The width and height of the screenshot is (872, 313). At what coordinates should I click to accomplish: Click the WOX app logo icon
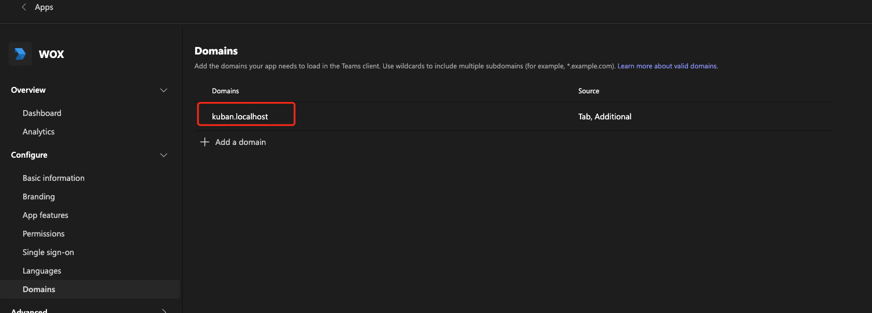(x=20, y=54)
